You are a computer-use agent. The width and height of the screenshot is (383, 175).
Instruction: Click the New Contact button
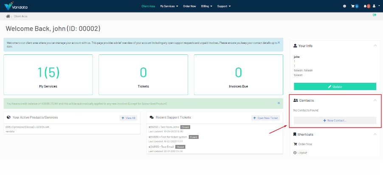(335, 121)
